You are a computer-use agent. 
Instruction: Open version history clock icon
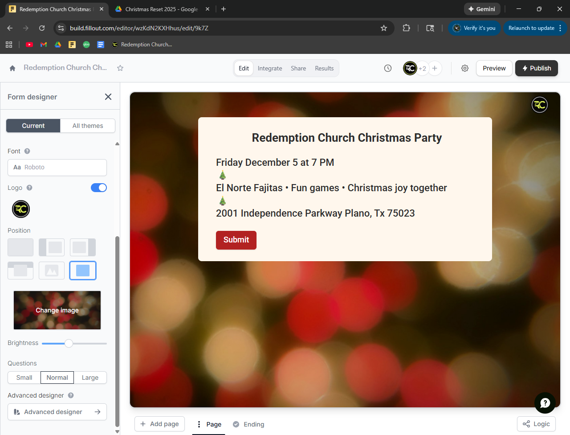click(388, 68)
